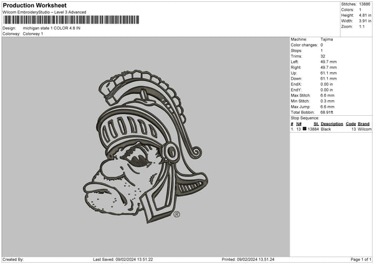Screen dimensions: 374x264
Task: Select the Left value 49.7 mm
Action: click(328, 62)
